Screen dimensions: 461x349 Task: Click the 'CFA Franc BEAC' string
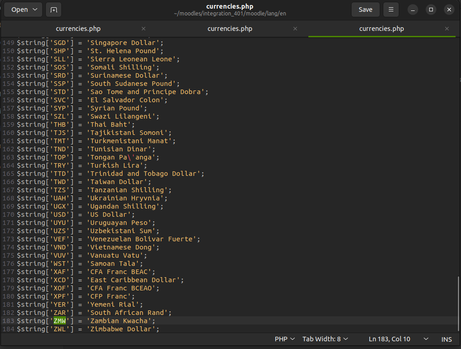click(119, 272)
